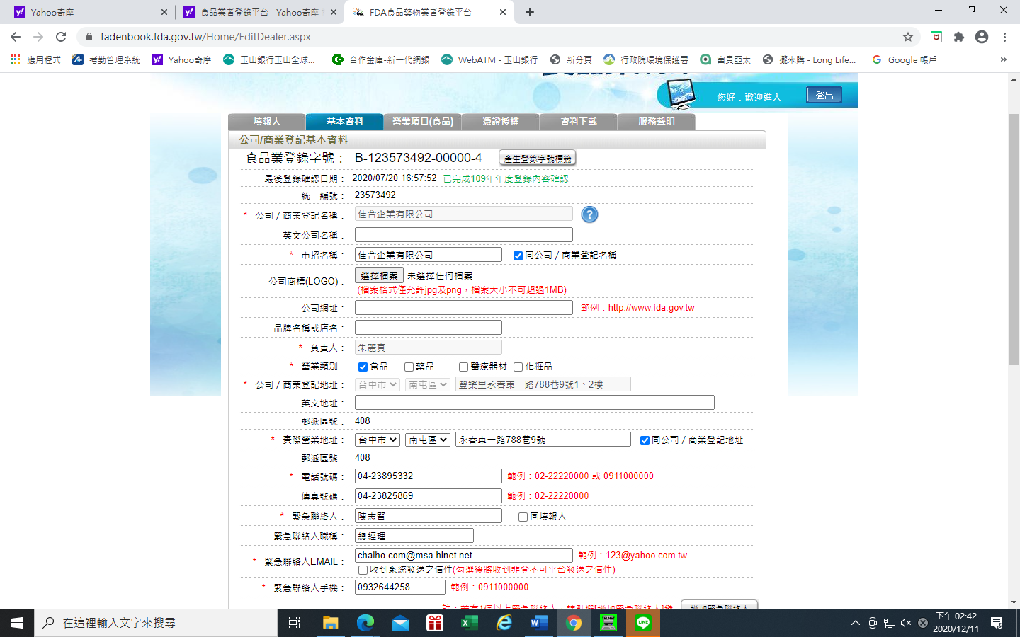The width and height of the screenshot is (1020, 637).
Task: Click the 英文公司名稱 input field
Action: pos(463,235)
